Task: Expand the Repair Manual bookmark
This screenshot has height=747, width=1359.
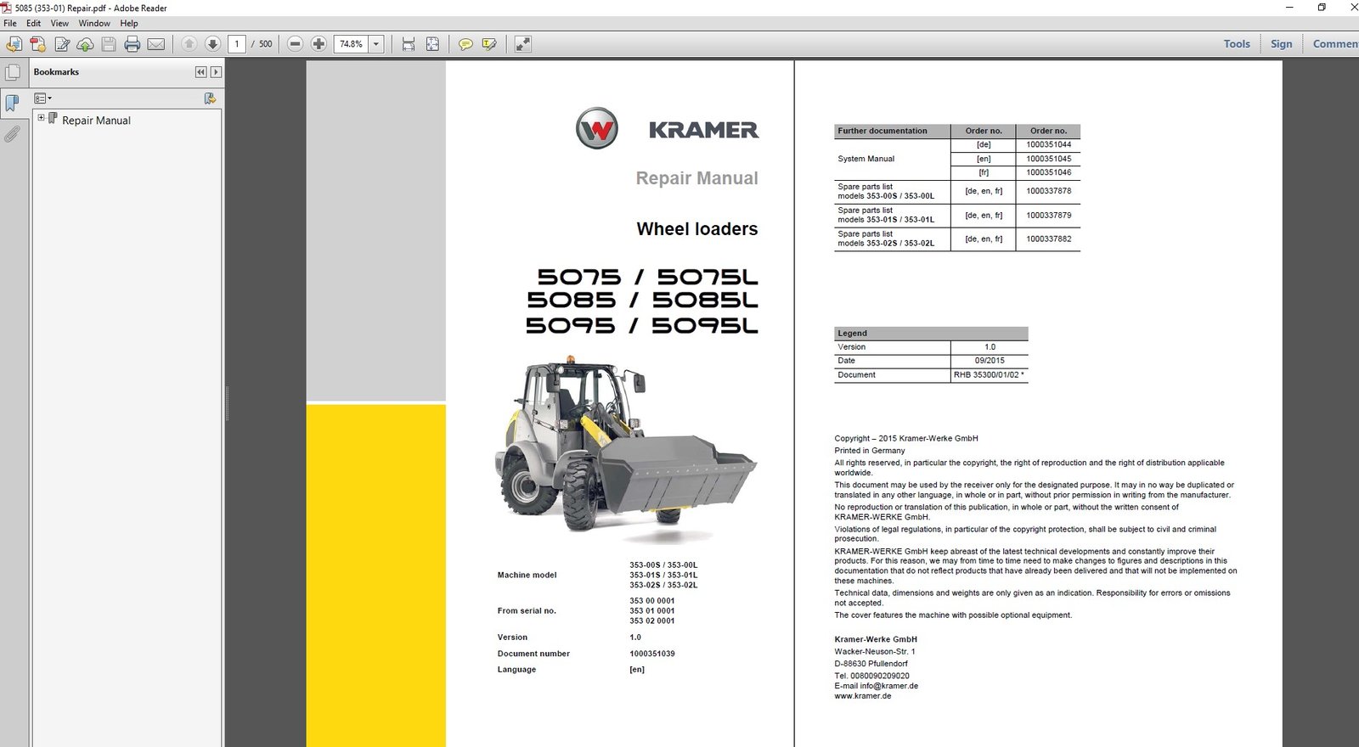Action: pos(41,117)
